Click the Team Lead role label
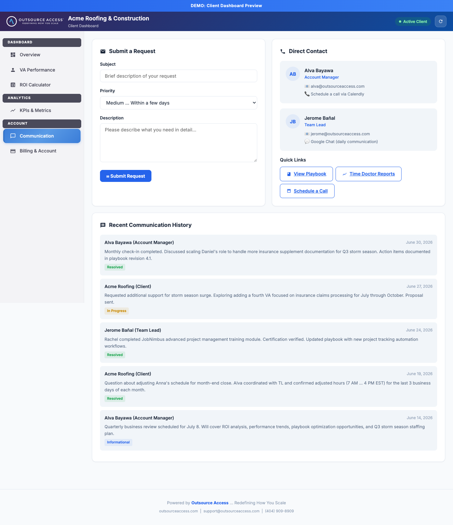This screenshot has height=525, width=453. (x=315, y=125)
